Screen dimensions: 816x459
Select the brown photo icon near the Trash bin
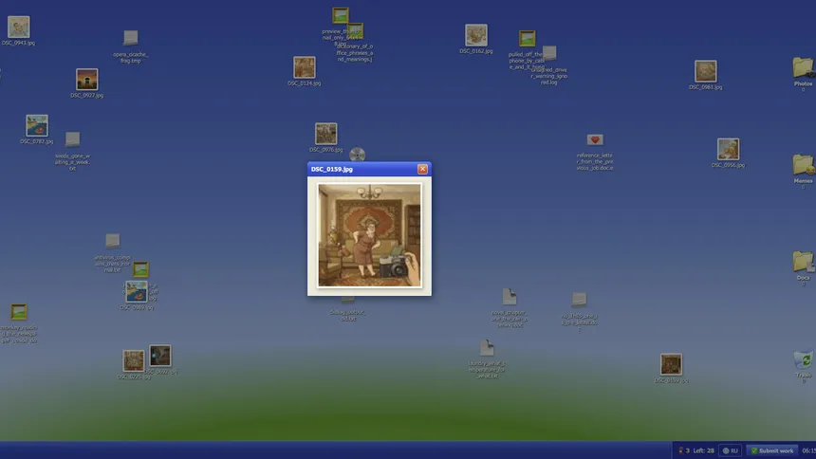click(x=672, y=364)
